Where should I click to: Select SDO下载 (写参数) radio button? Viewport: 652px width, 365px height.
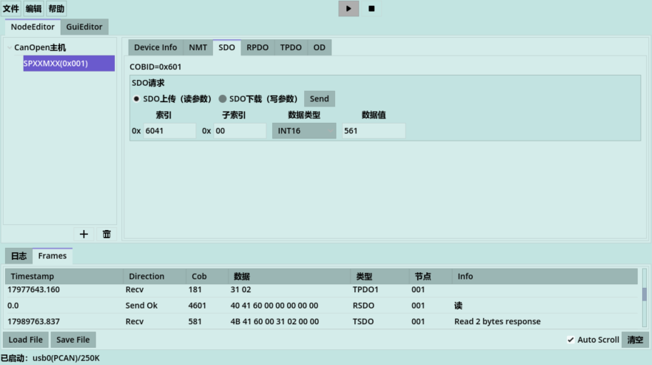click(223, 99)
